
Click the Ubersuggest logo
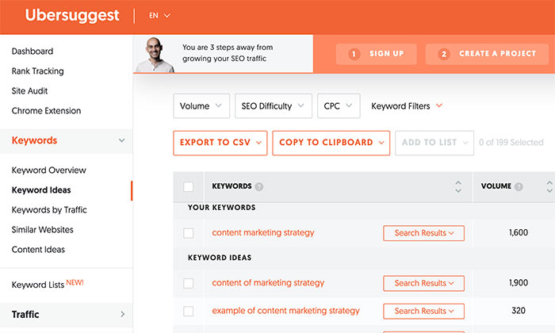click(72, 16)
